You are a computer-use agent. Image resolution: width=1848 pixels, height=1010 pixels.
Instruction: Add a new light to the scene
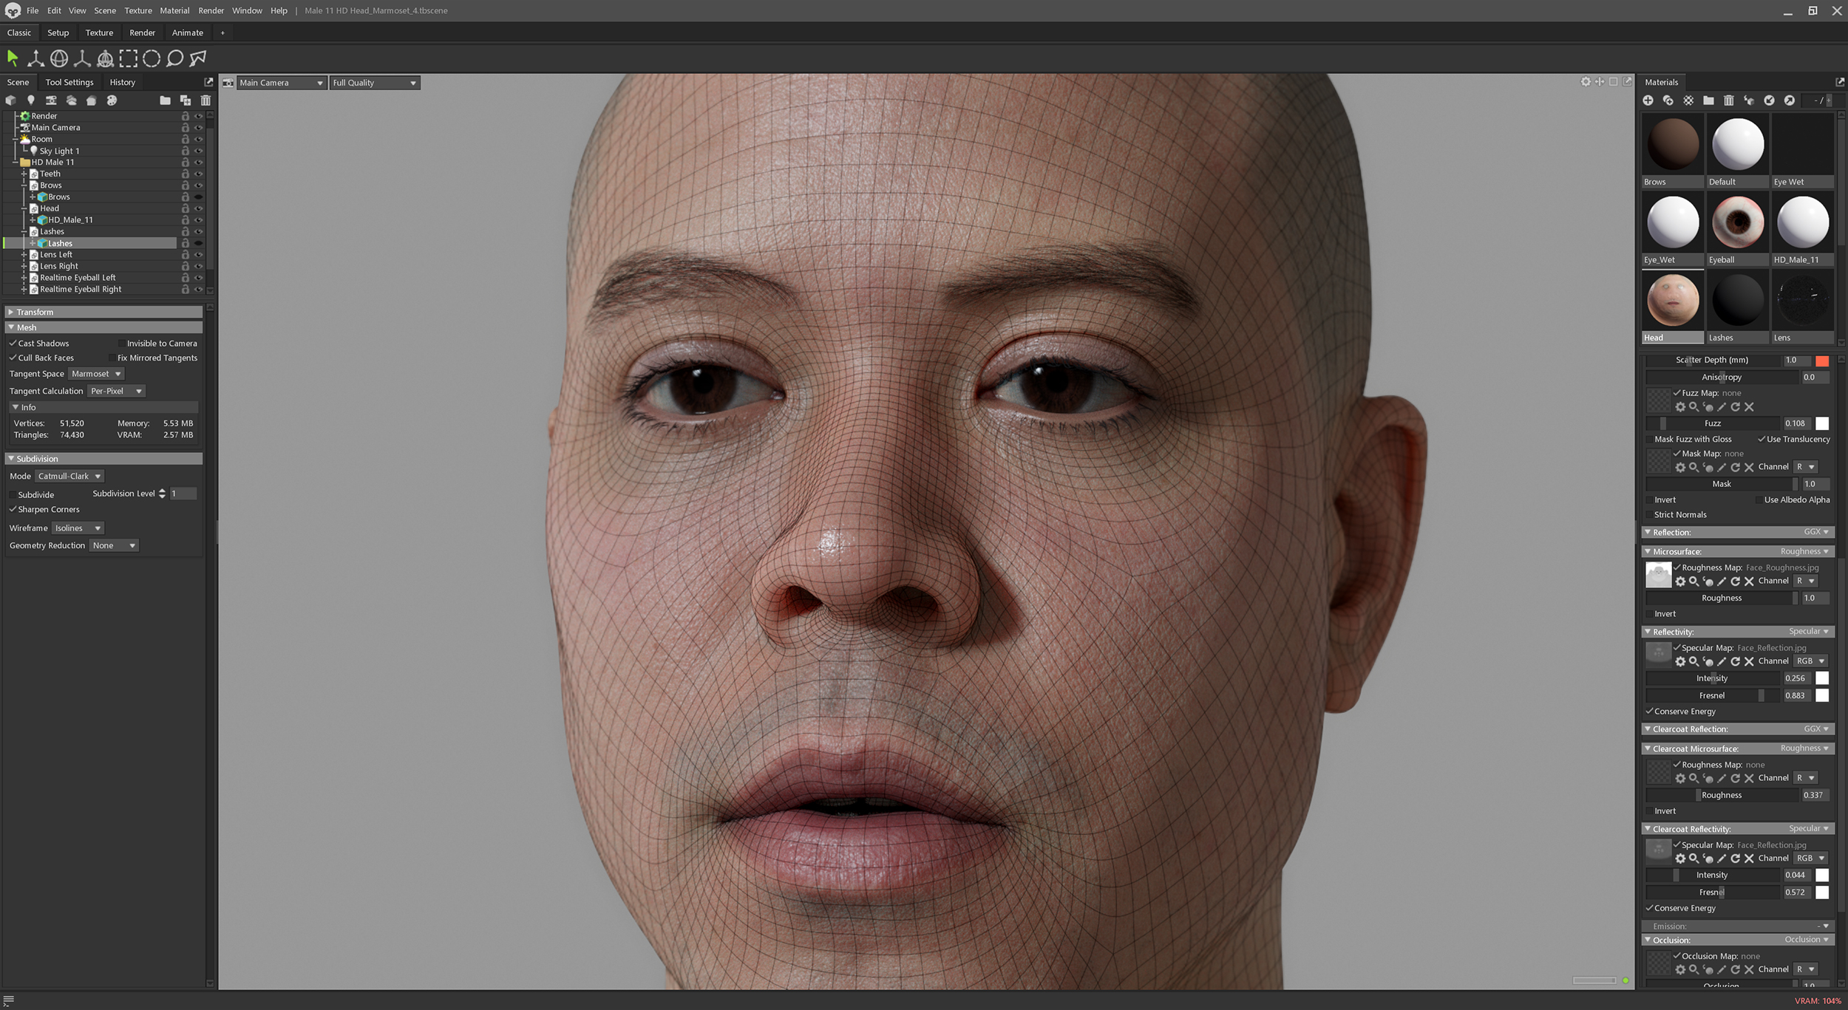(x=31, y=100)
